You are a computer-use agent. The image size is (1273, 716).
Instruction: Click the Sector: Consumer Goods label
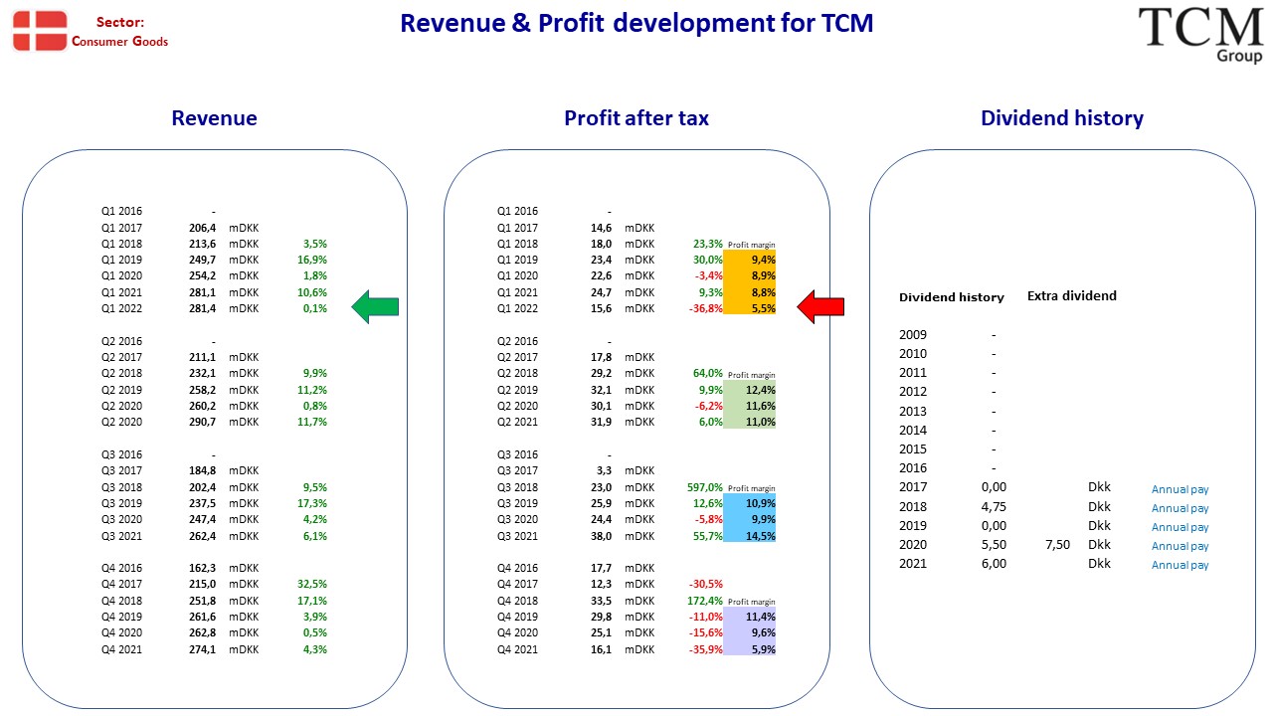pyautogui.click(x=119, y=32)
